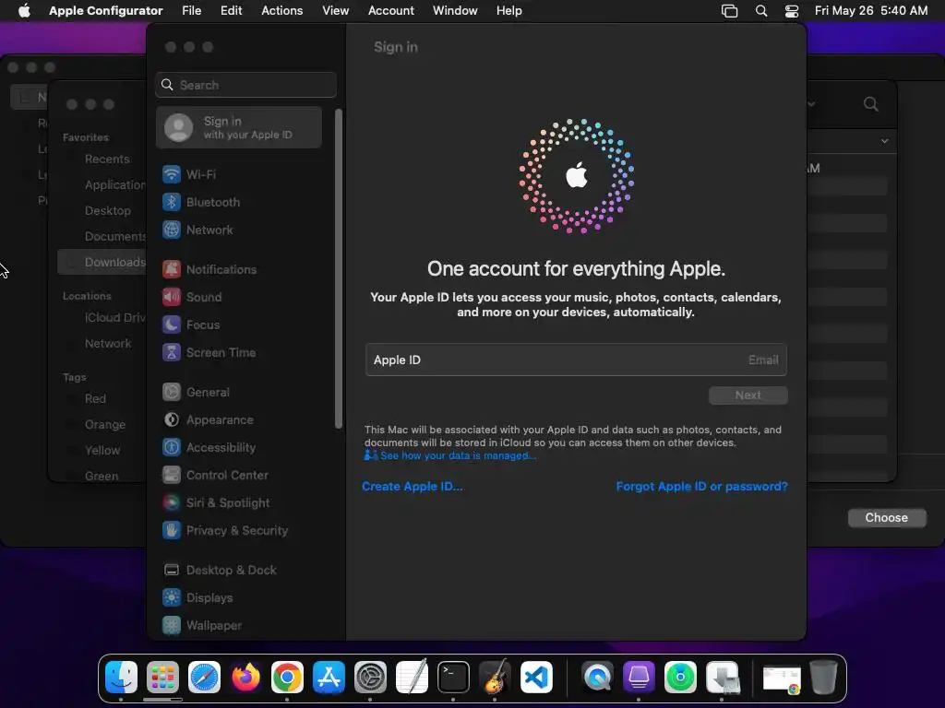Click the Choose button in file dialog
The width and height of the screenshot is (945, 708).
coord(887,518)
